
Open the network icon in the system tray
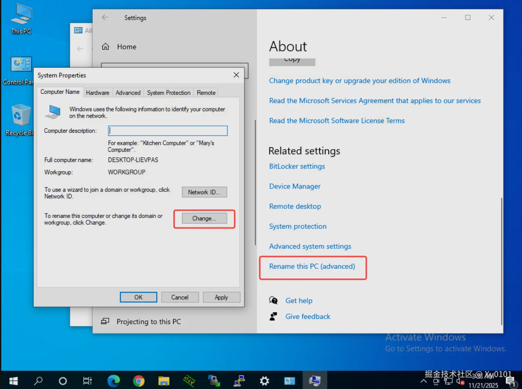pyautogui.click(x=448, y=382)
